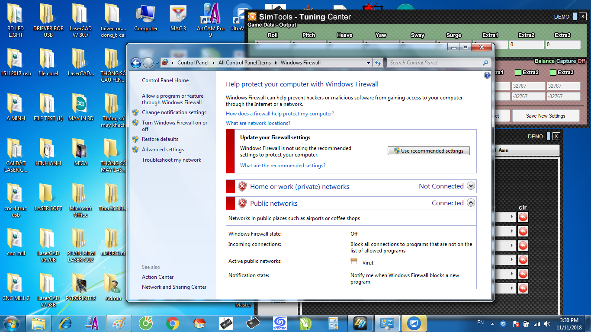Toggle the Extra3 green checkbox in SimTools
Image resolution: width=591 pixels, height=332 pixels.
point(553,73)
